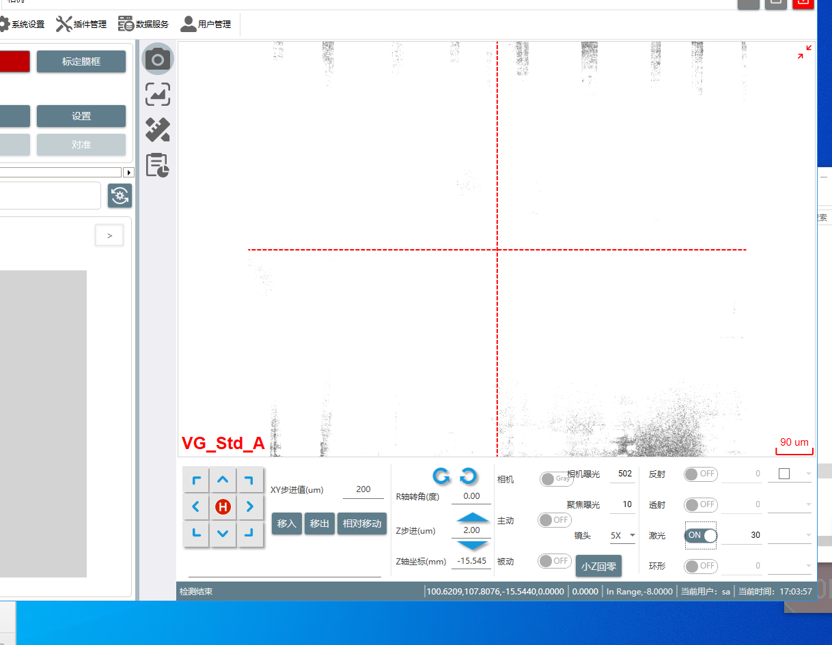
Task: Open the 插件管理 plugin management menu
Action: click(81, 25)
